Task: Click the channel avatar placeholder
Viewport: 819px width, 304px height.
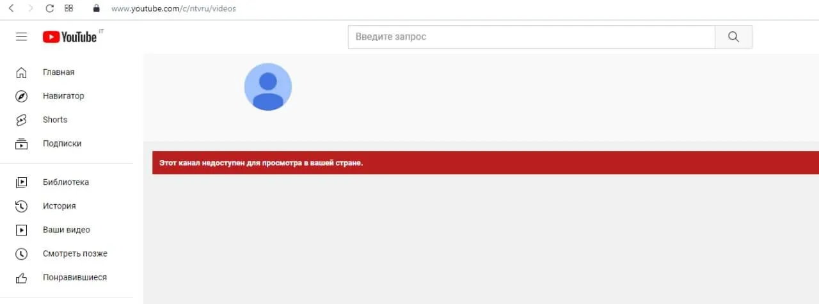Action: [268, 87]
